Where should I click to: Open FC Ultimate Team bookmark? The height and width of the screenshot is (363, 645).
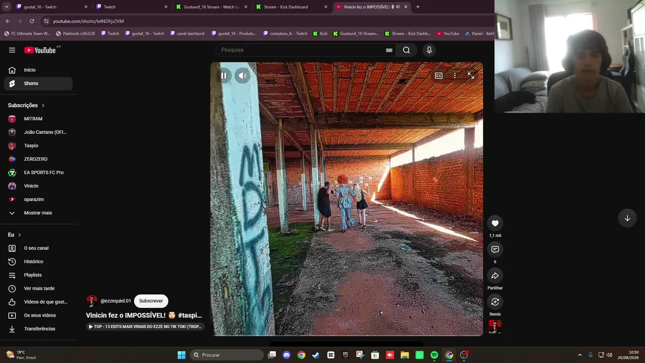click(27, 34)
